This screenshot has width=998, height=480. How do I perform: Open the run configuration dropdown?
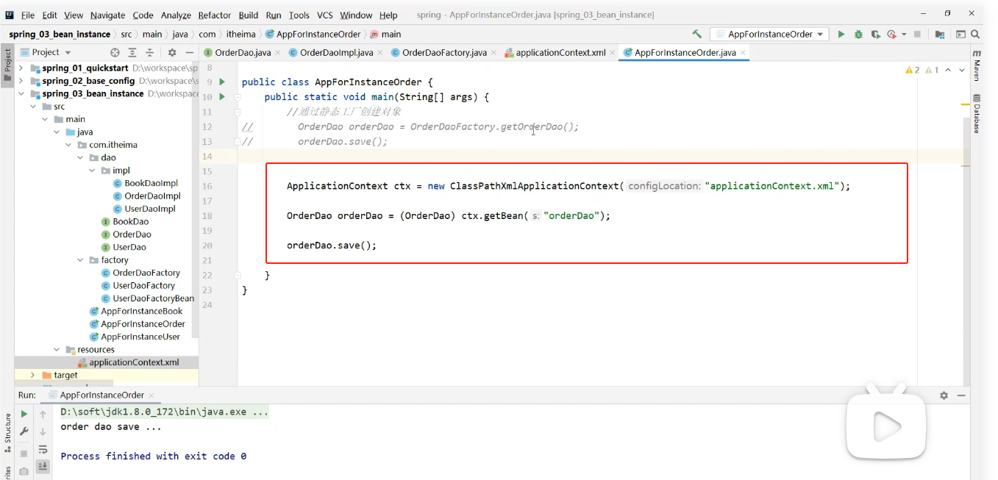[769, 34]
